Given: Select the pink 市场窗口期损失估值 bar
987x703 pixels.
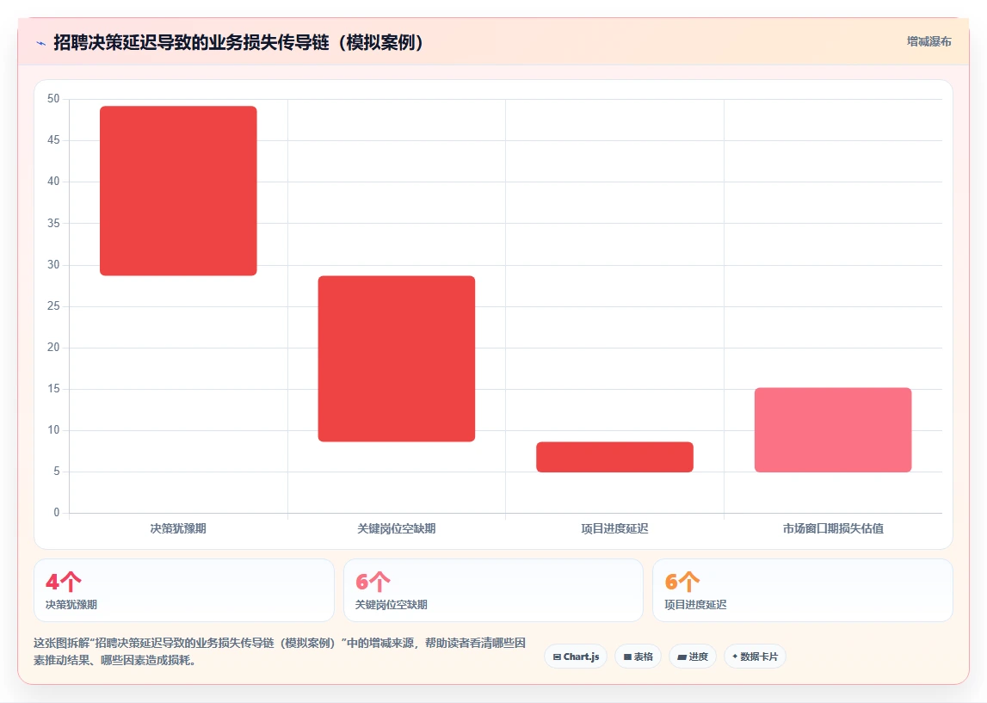Looking at the screenshot, I should click(833, 430).
